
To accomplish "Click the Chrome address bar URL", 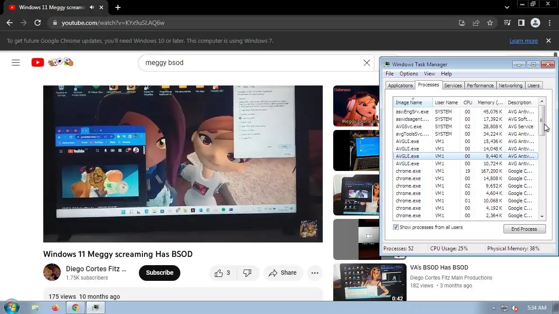I will pyautogui.click(x=113, y=23).
